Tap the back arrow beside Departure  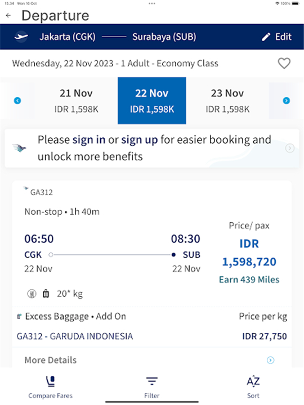(8, 16)
